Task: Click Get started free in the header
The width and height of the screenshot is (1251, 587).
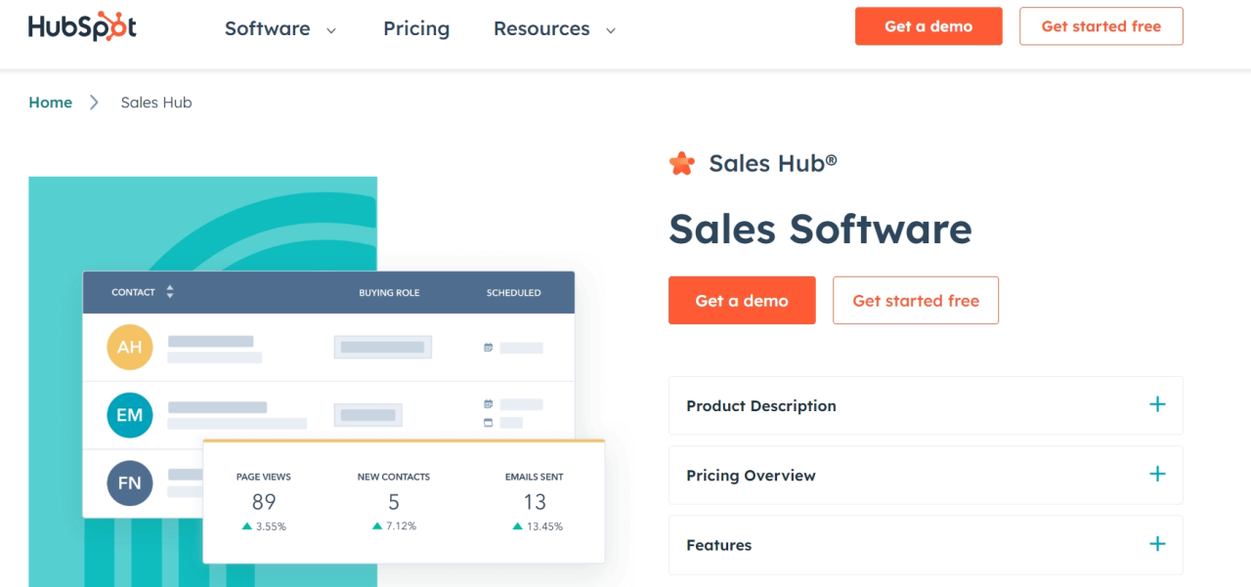Action: pos(1101,26)
